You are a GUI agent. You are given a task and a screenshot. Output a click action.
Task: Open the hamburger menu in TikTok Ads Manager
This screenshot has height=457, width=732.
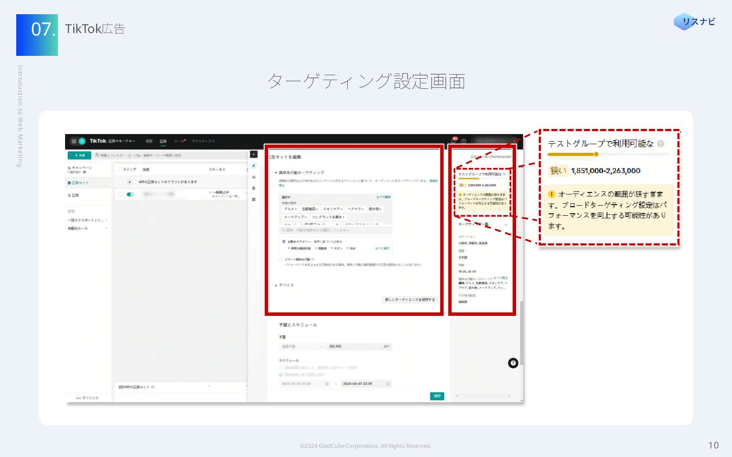[74, 141]
